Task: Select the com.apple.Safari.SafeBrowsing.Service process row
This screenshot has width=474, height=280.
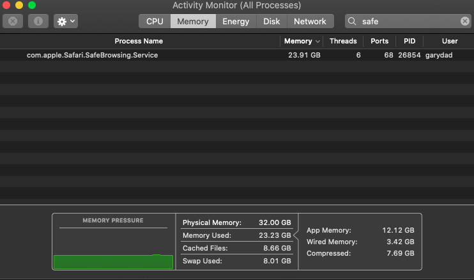Action: pyautogui.click(x=237, y=55)
